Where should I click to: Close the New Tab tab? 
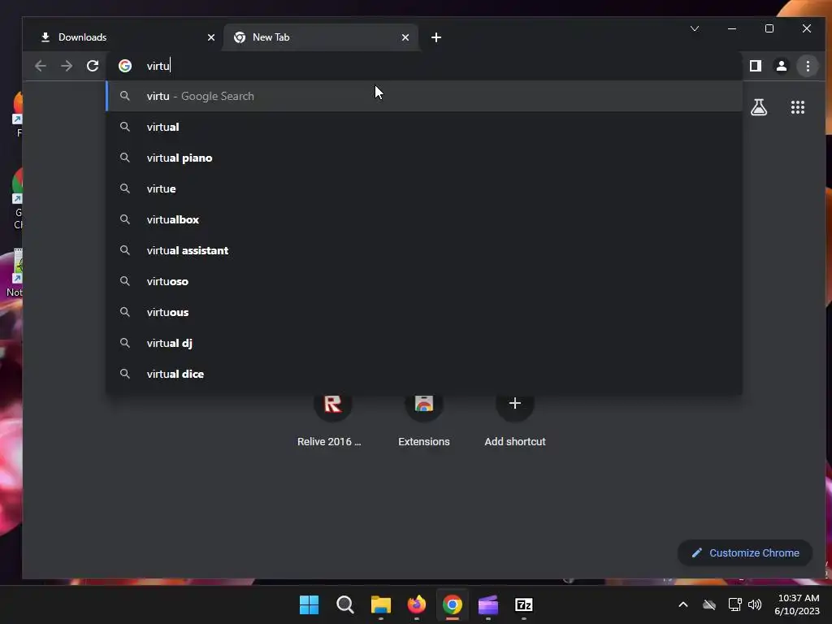point(405,37)
